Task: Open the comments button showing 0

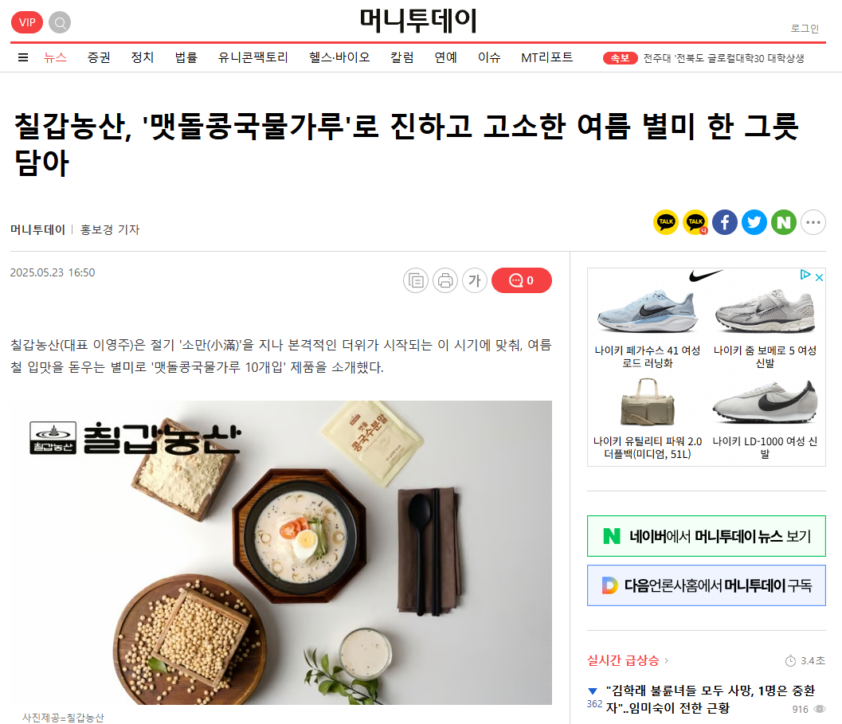Action: point(522,280)
